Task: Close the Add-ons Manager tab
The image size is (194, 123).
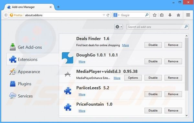Action: (x=50, y=7)
